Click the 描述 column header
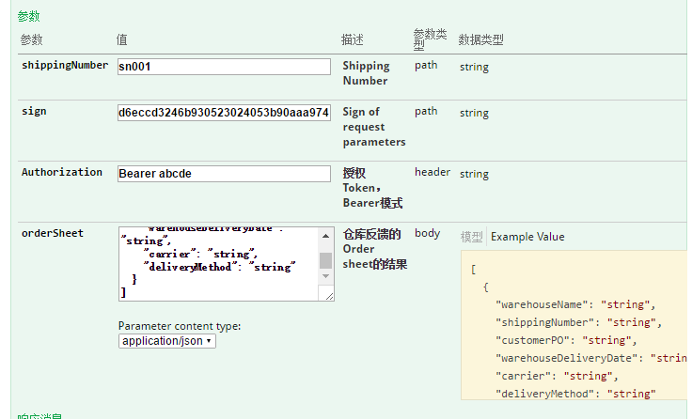692x419 pixels. [x=352, y=40]
